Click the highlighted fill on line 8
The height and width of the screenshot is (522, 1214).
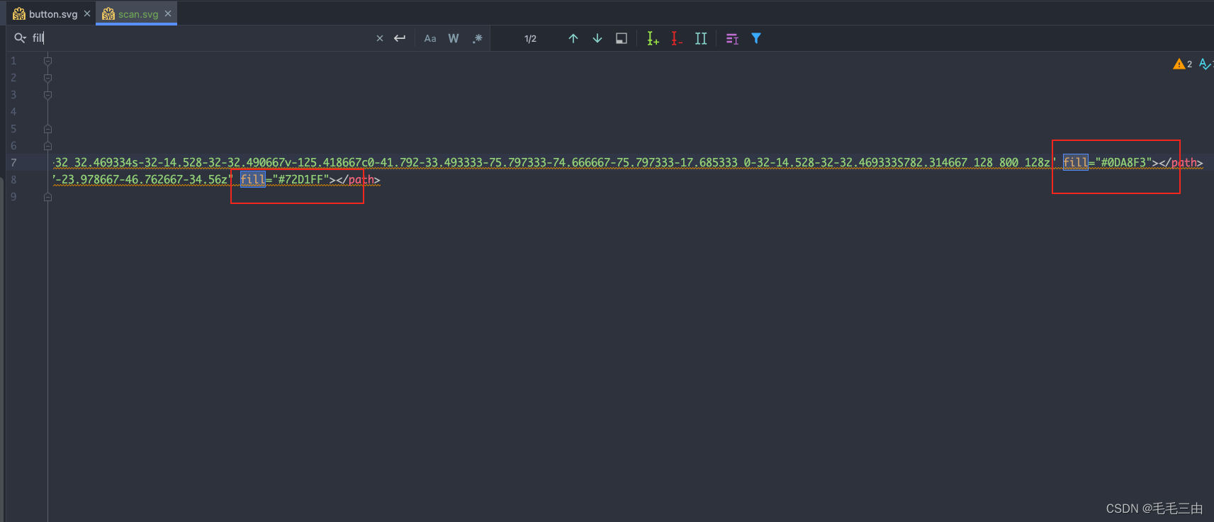252,180
